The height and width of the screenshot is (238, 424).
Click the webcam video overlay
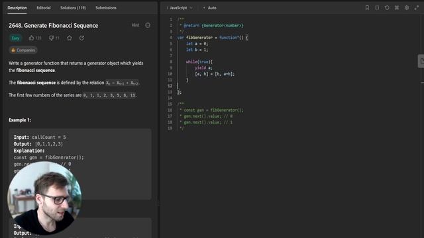[44, 198]
